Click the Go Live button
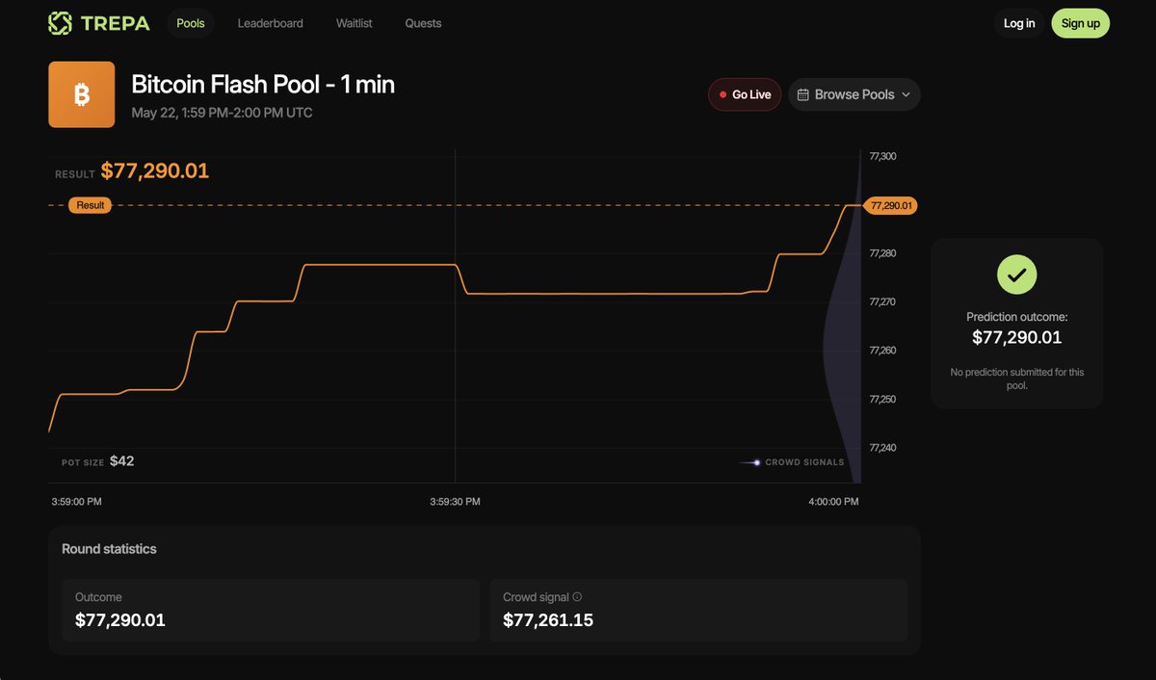1156x680 pixels. [x=745, y=94]
